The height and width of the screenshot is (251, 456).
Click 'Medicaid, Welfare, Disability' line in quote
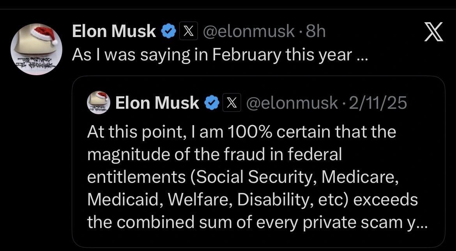click(252, 200)
